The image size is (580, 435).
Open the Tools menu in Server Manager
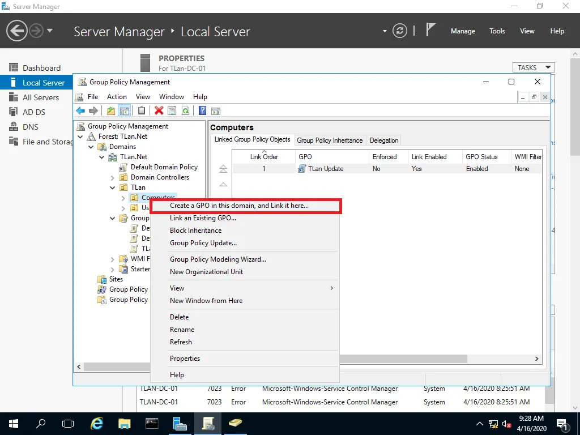click(x=497, y=31)
